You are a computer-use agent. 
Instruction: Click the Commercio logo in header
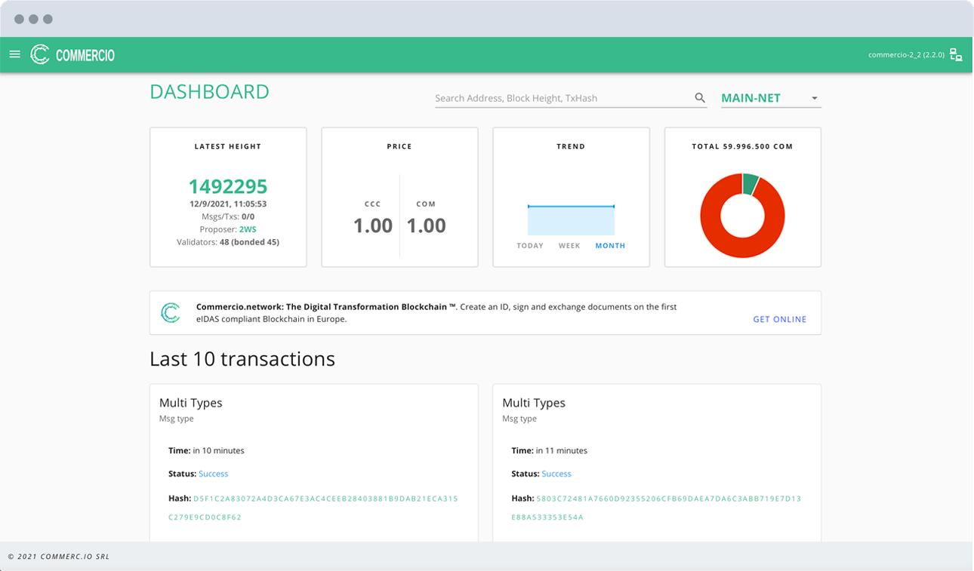click(72, 54)
